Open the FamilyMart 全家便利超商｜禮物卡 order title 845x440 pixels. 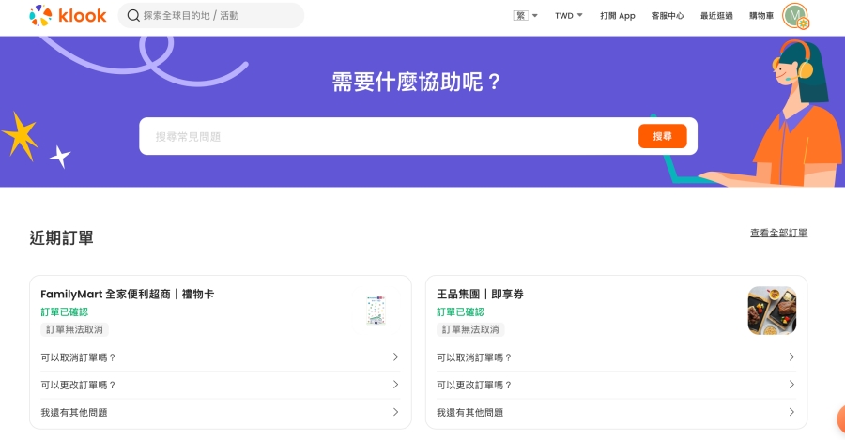(x=127, y=294)
